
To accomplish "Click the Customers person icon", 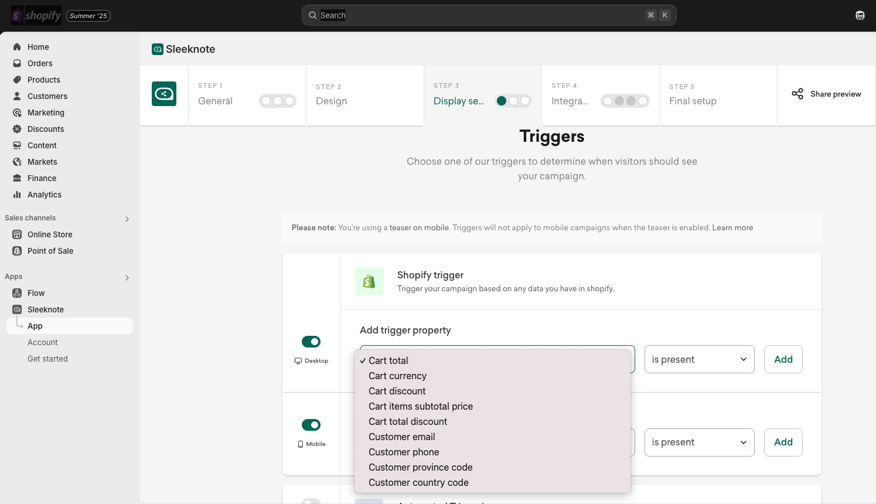I will click(x=17, y=96).
